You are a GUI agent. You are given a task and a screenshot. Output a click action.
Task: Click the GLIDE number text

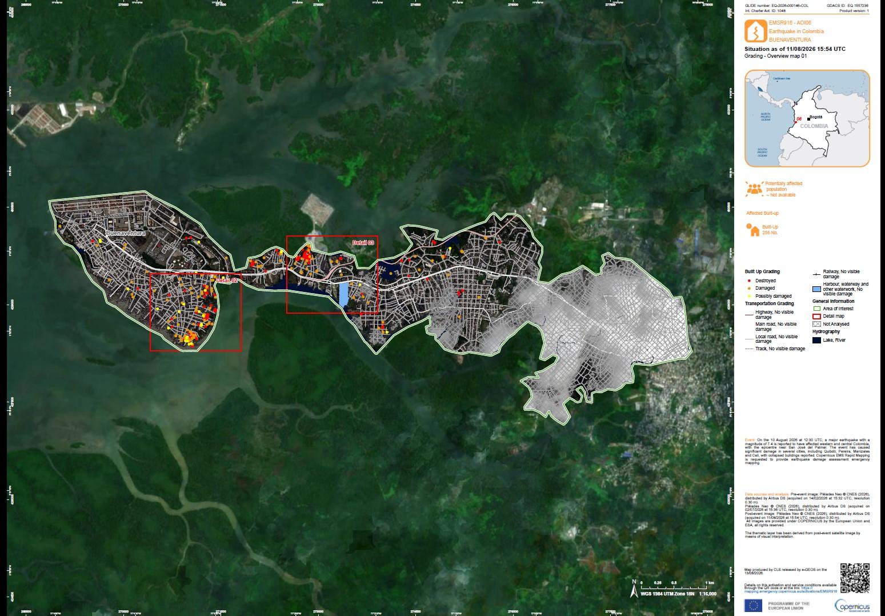(x=776, y=5)
